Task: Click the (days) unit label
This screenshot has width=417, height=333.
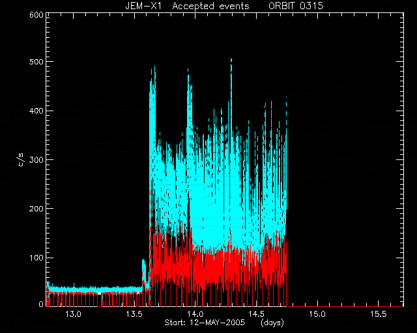Action: [x=272, y=323]
